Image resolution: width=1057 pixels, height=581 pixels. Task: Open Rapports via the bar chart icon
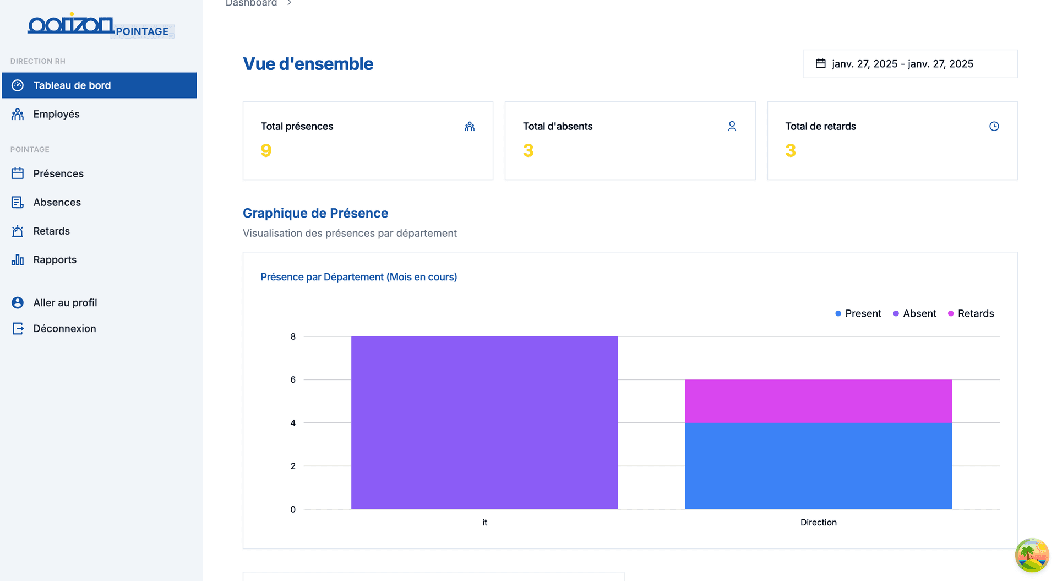point(17,259)
